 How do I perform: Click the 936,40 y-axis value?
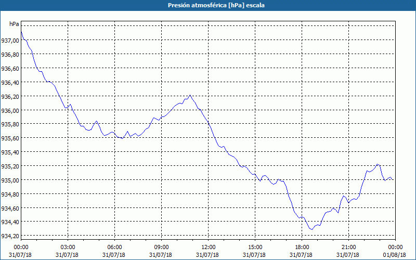10,83
